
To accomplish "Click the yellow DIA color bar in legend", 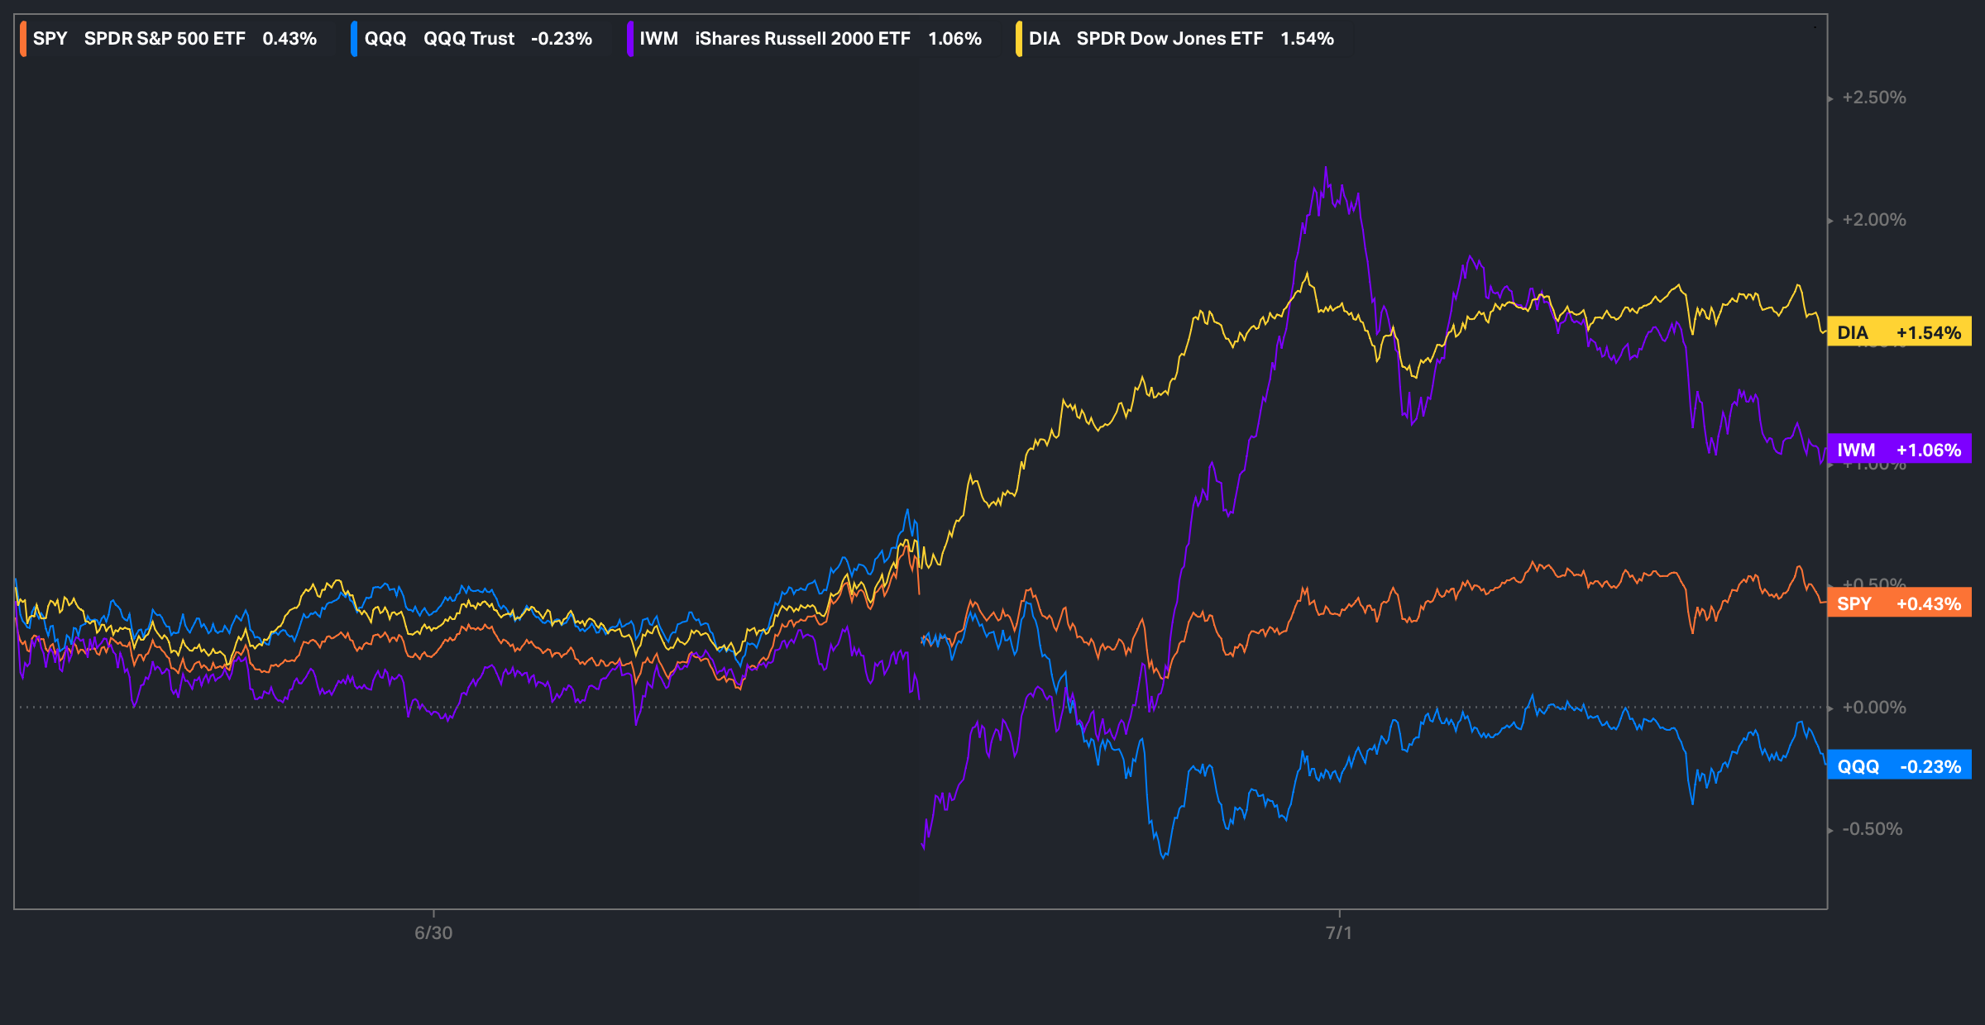I will tap(1019, 39).
